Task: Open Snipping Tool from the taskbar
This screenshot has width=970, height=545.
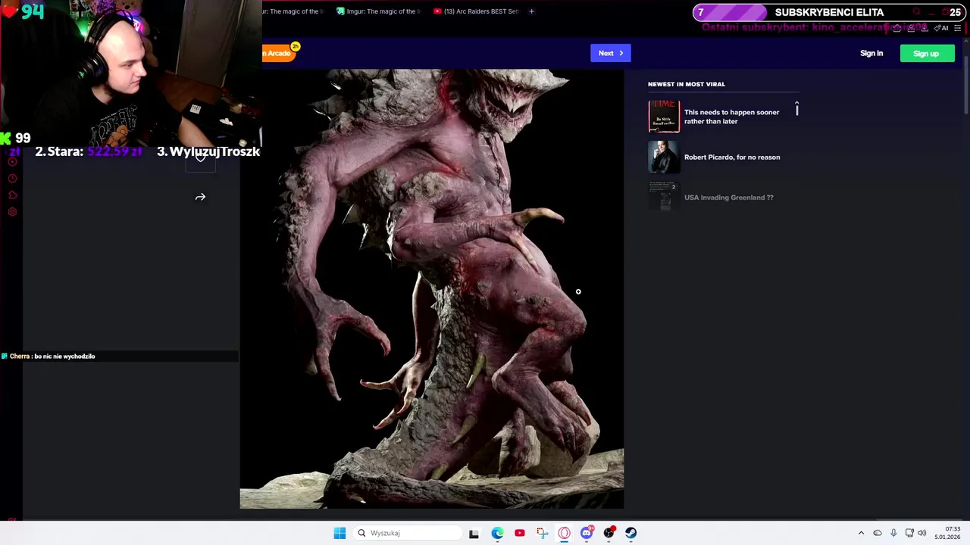Action: tap(542, 533)
